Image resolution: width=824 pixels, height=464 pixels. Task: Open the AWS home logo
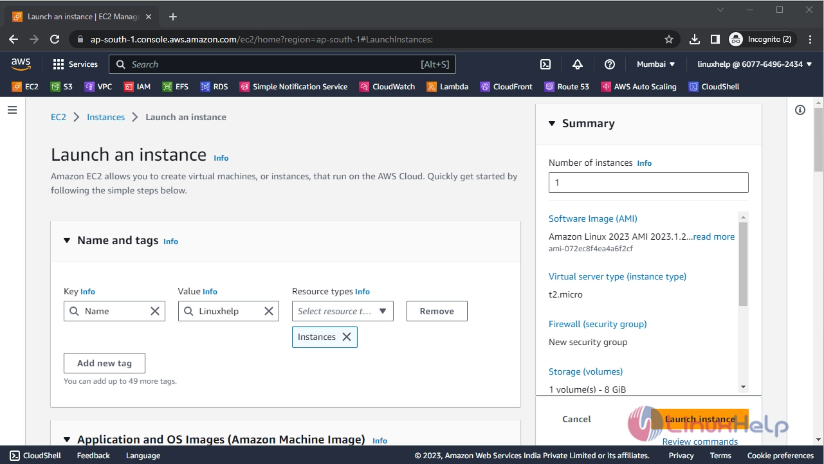click(x=21, y=64)
